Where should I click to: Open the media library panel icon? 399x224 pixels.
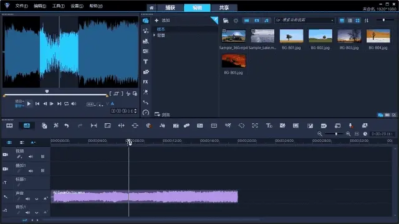tap(145, 21)
